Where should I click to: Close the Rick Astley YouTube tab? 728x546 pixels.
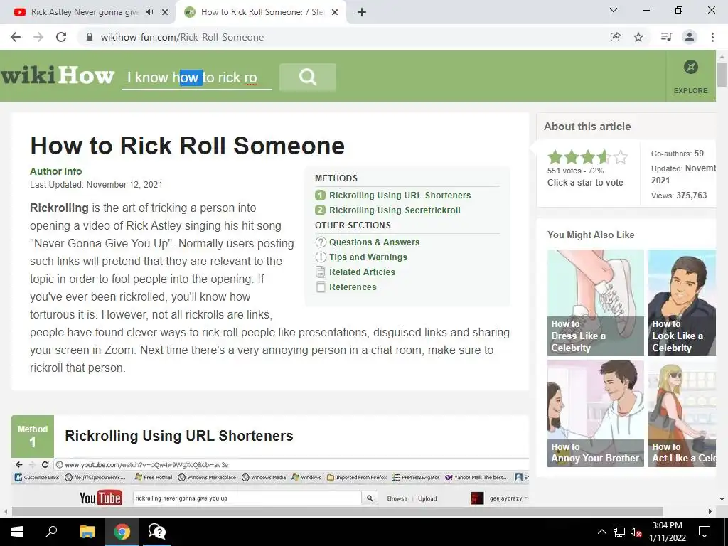pos(165,12)
